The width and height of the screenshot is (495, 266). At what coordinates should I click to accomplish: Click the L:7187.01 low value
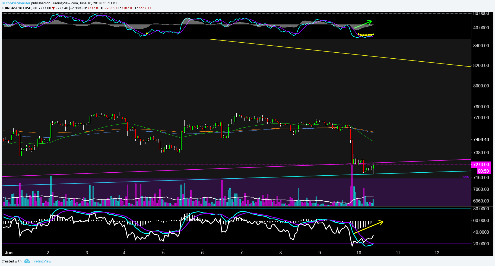click(x=126, y=8)
